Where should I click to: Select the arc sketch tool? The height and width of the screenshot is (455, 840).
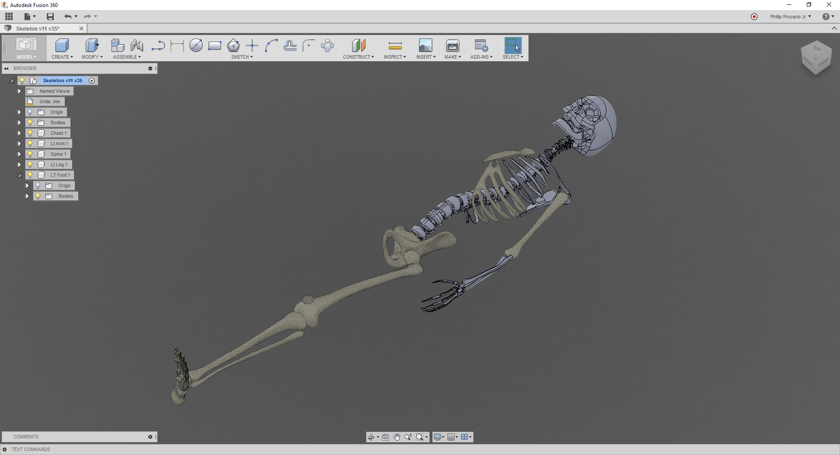[x=271, y=45]
